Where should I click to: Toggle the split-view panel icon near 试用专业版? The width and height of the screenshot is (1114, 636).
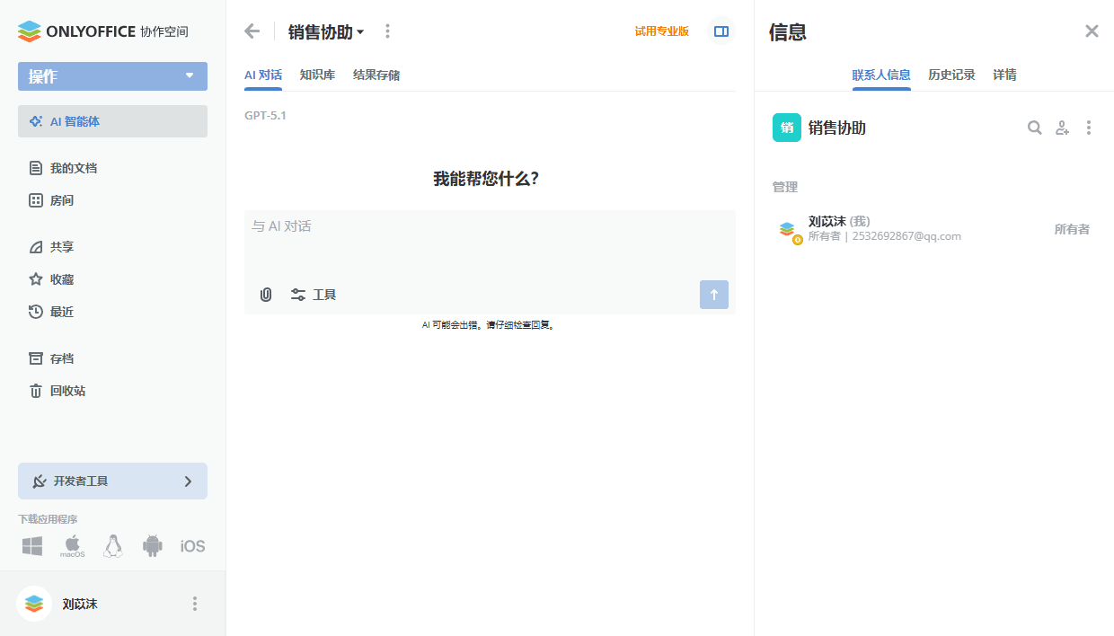click(x=721, y=31)
